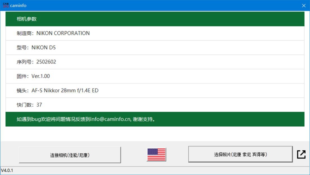Select the 相机参数 header row
Viewport: 310px width, 175px height.
tap(155, 19)
